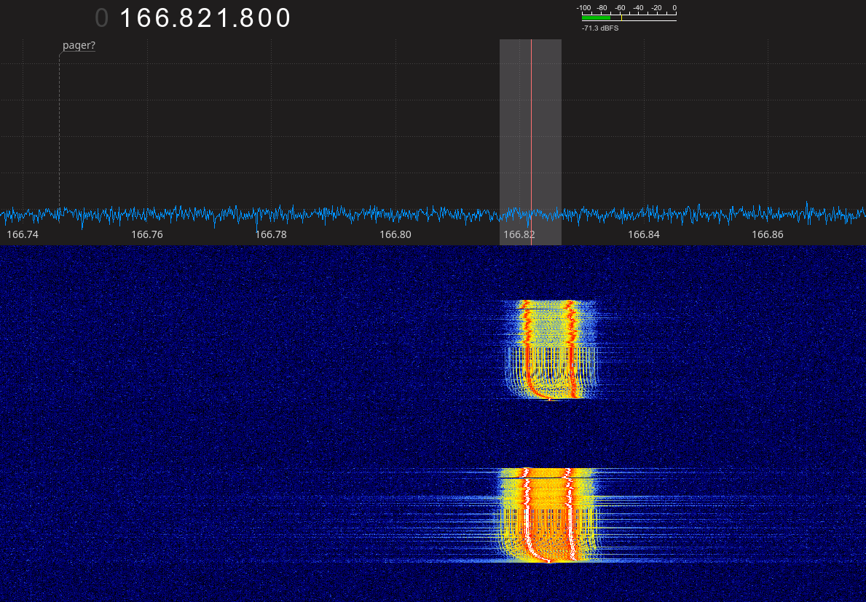Click the 166.82 axis label inside passband
This screenshot has width=866, height=602.
pyautogui.click(x=519, y=234)
